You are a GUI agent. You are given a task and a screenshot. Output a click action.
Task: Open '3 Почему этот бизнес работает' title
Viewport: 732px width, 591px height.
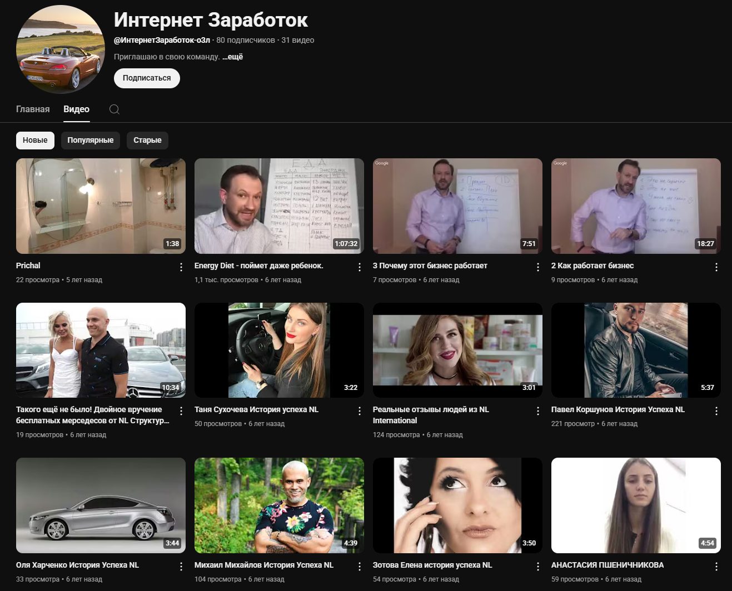click(x=430, y=266)
